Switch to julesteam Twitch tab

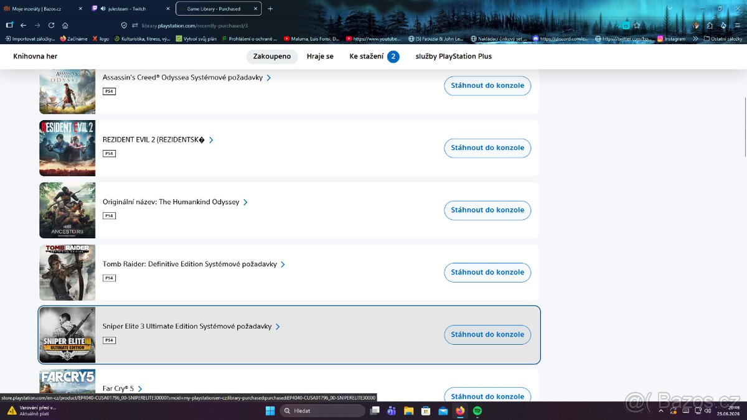130,9
